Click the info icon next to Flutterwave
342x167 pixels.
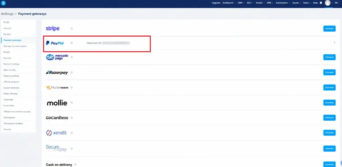[x=71, y=88]
